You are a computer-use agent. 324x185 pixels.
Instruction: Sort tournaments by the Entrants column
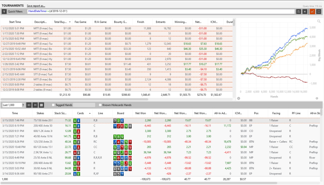[161, 22]
